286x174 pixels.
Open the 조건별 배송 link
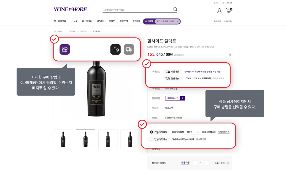[x=218, y=78]
